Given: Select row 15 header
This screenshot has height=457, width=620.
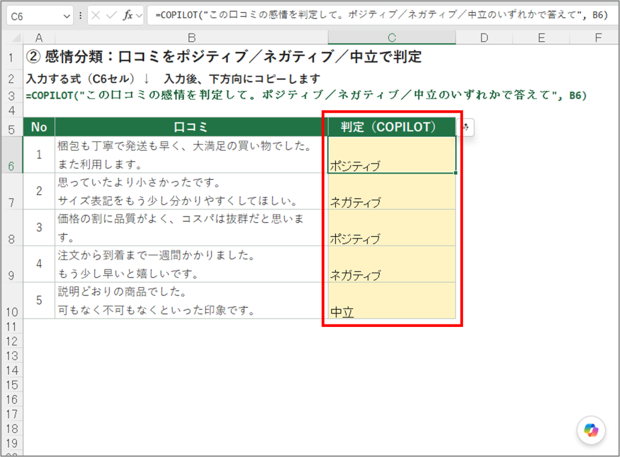Looking at the screenshot, I should [x=12, y=384].
